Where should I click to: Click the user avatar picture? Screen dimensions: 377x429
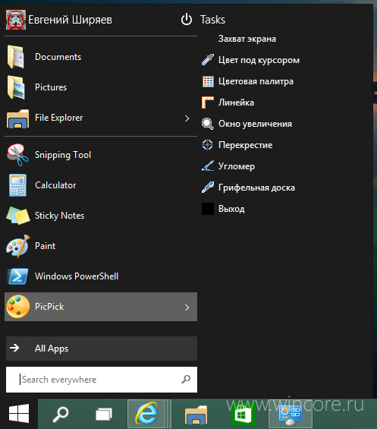point(16,20)
